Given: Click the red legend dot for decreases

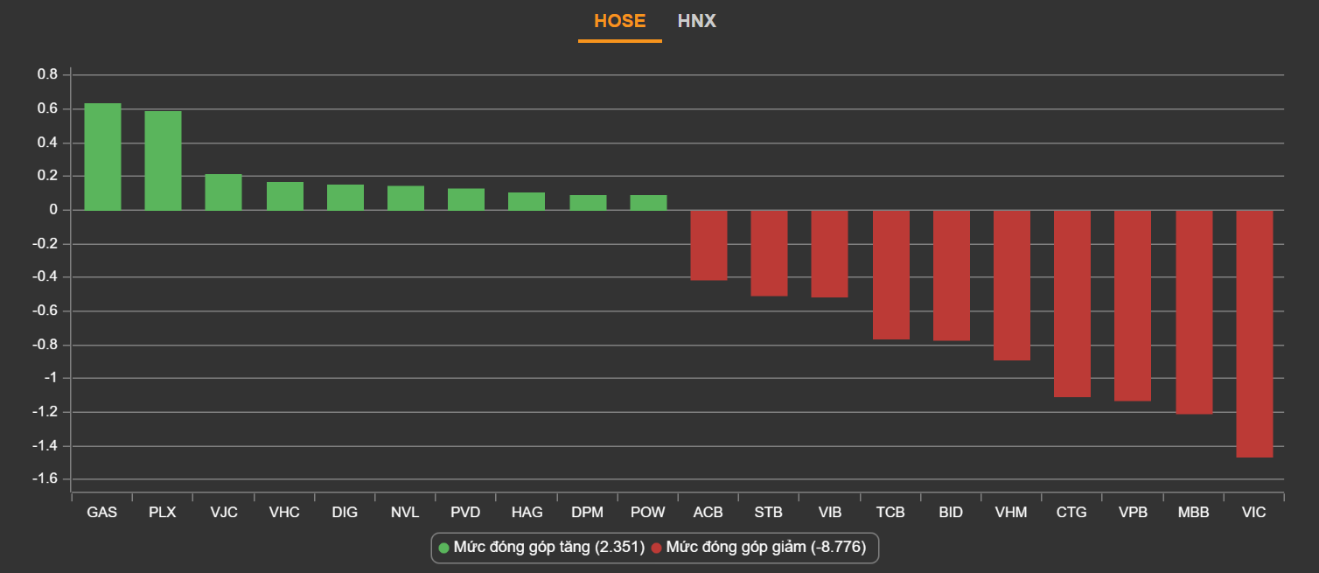Looking at the screenshot, I should (x=656, y=548).
